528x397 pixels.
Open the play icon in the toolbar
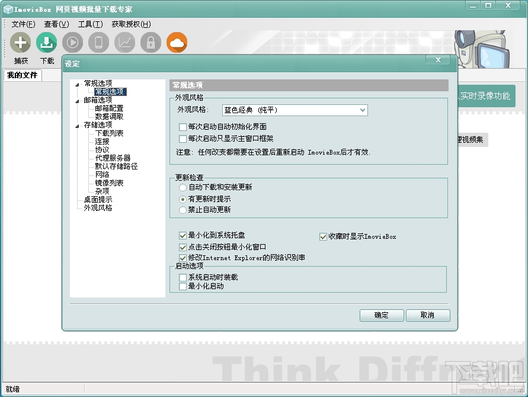pos(72,43)
